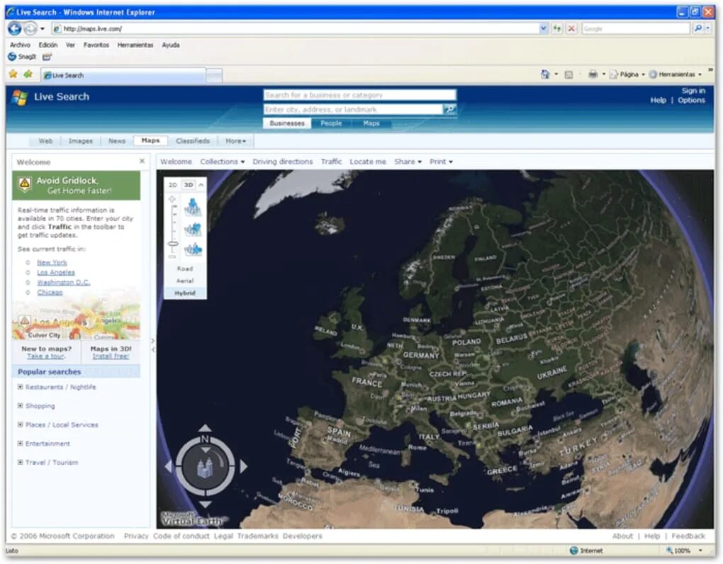The width and height of the screenshot is (723, 564).
Task: Click Locate me in the map toolbar
Action: (x=367, y=162)
